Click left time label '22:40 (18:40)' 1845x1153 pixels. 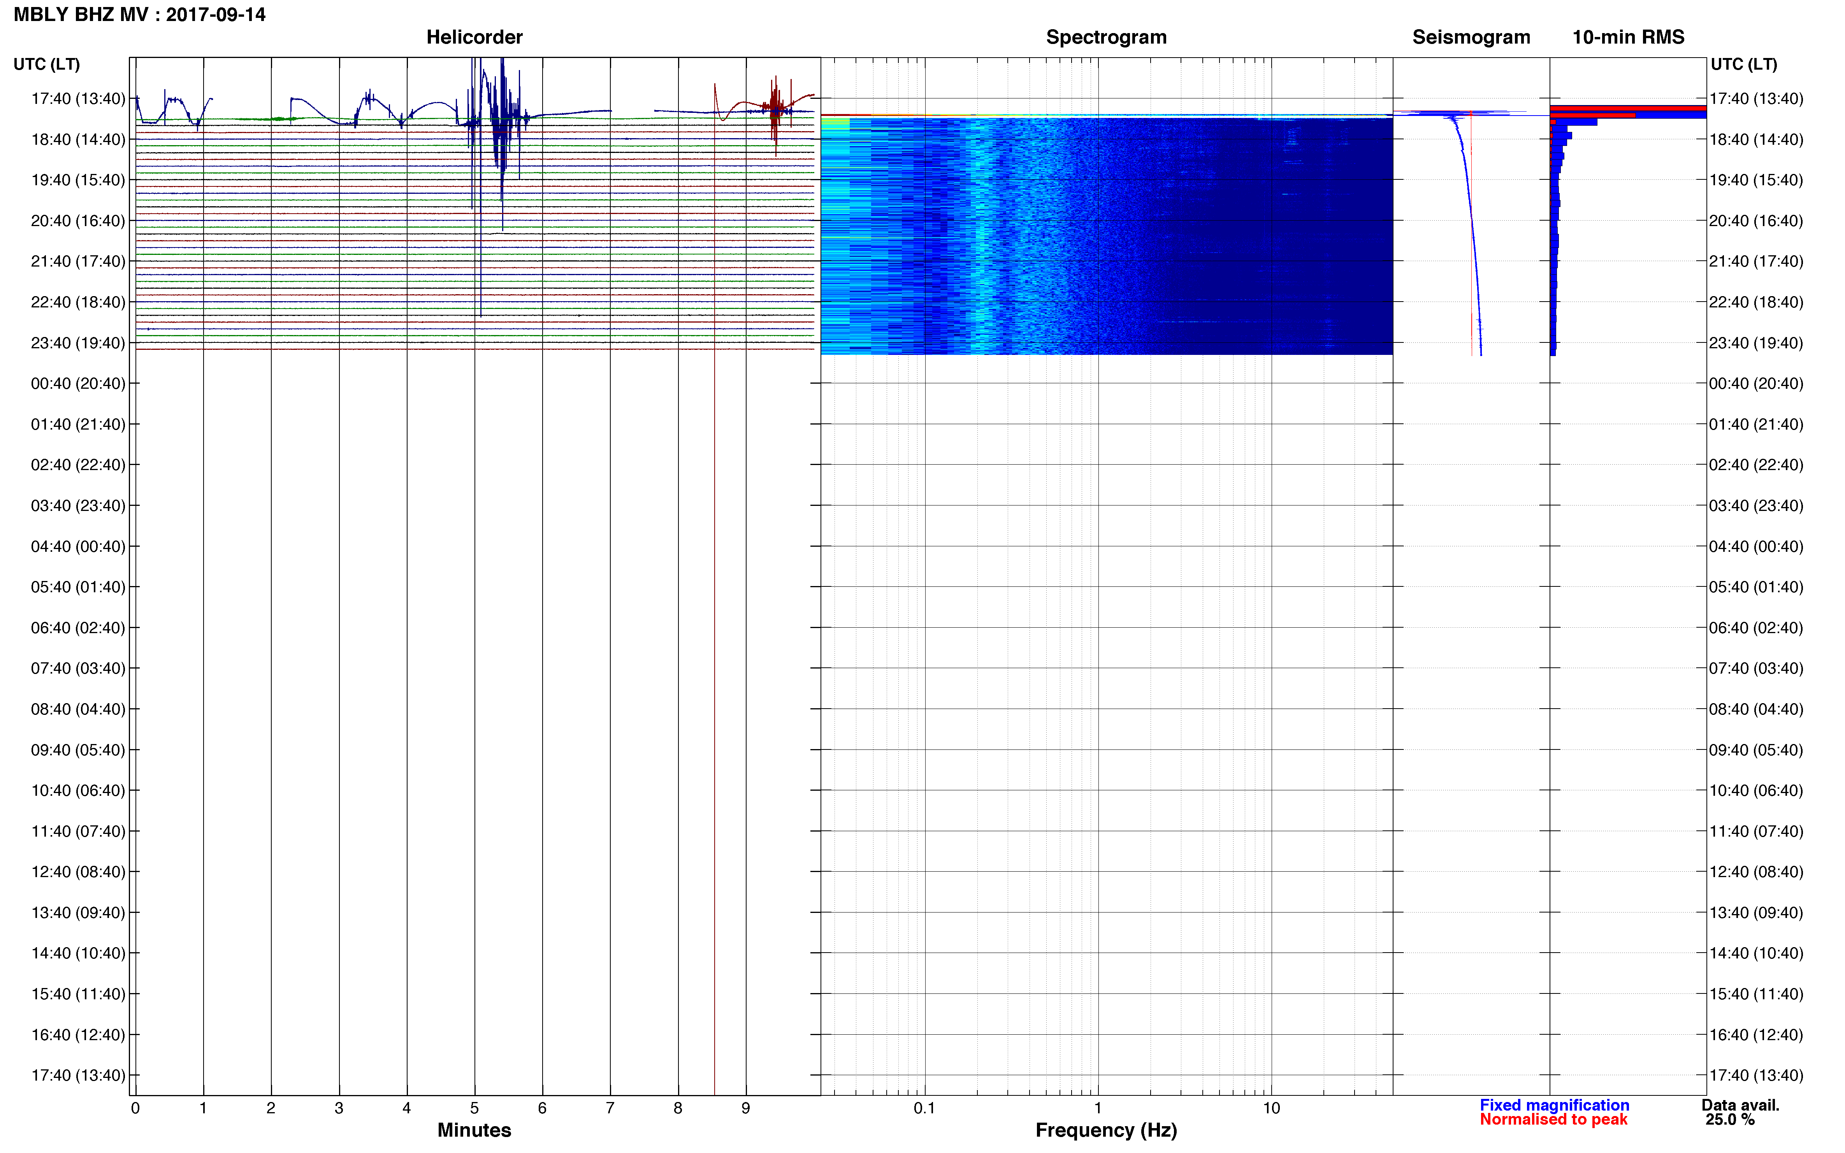click(x=78, y=302)
